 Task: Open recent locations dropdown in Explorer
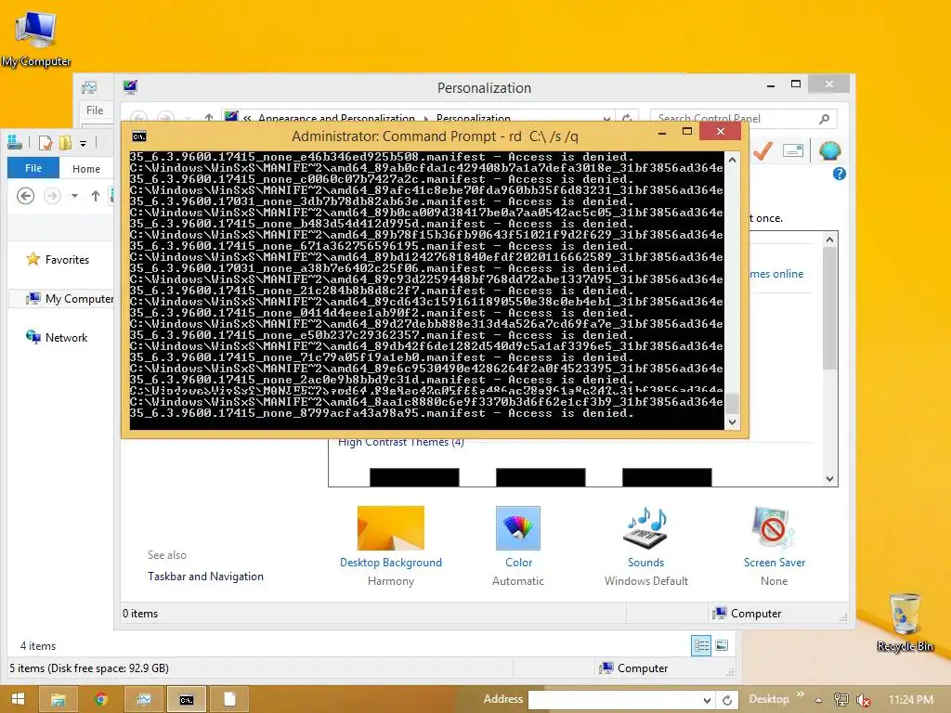(74, 196)
